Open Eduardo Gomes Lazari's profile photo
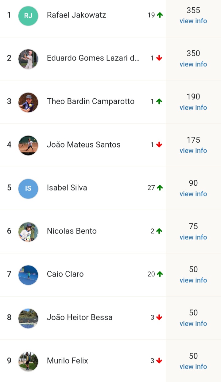 (x=28, y=59)
